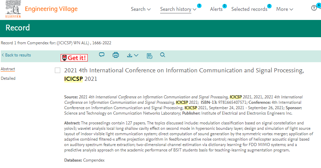The image size is (321, 168).
Task: Click the Record page heading
Action: pyautogui.click(x=18, y=28)
